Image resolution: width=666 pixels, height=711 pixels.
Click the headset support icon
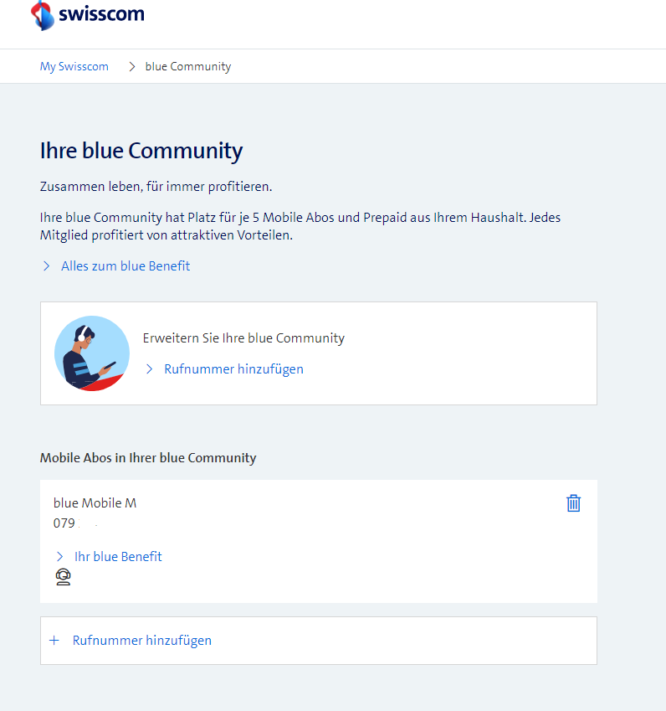[63, 577]
